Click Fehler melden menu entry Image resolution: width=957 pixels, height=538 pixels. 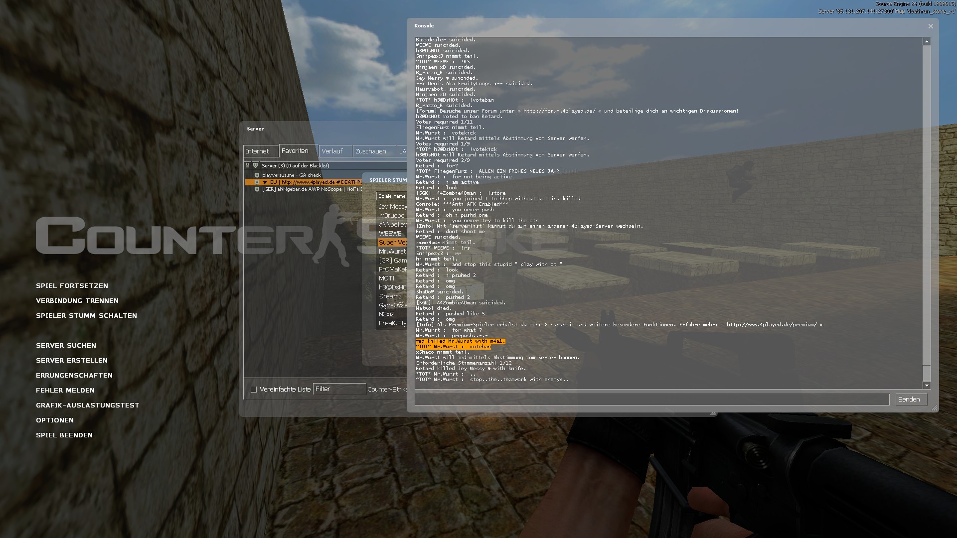pos(65,391)
